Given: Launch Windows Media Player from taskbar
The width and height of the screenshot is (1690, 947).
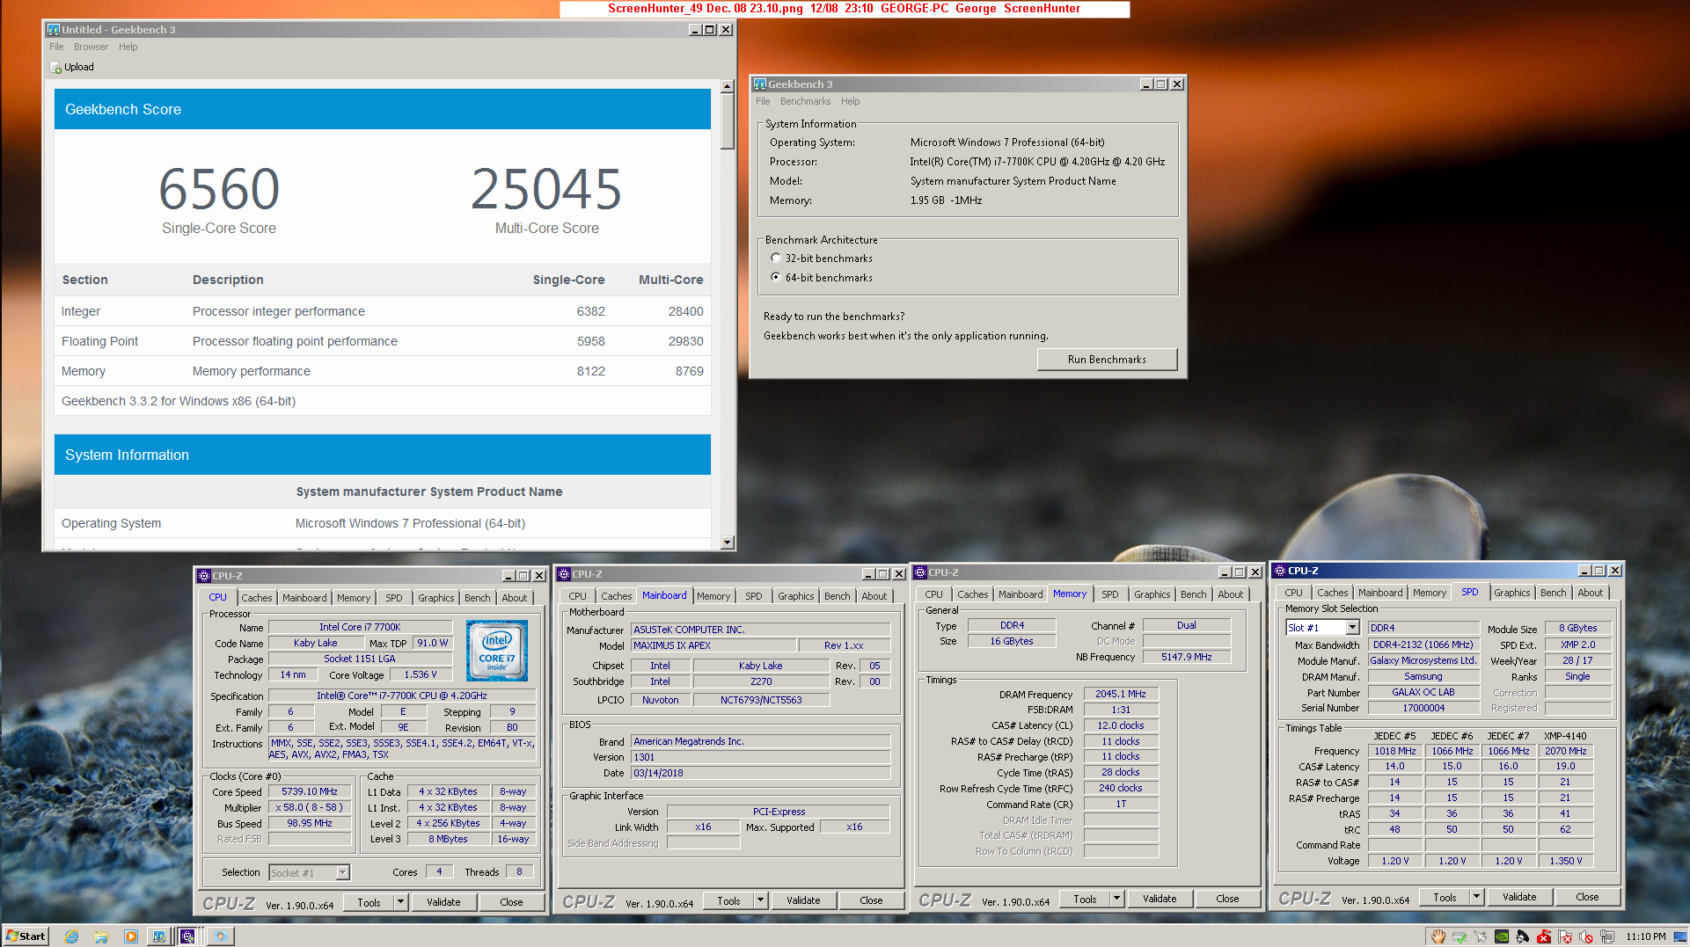Looking at the screenshot, I should [x=131, y=936].
